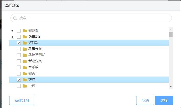Image resolution: width=181 pixels, height=108 pixels.
Task: Select the 乌拉特测试 group row
Action: click(x=37, y=55)
